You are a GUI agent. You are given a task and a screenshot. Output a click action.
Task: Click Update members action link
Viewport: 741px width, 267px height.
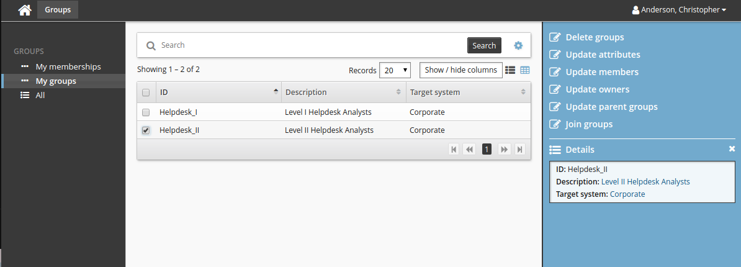(x=602, y=72)
